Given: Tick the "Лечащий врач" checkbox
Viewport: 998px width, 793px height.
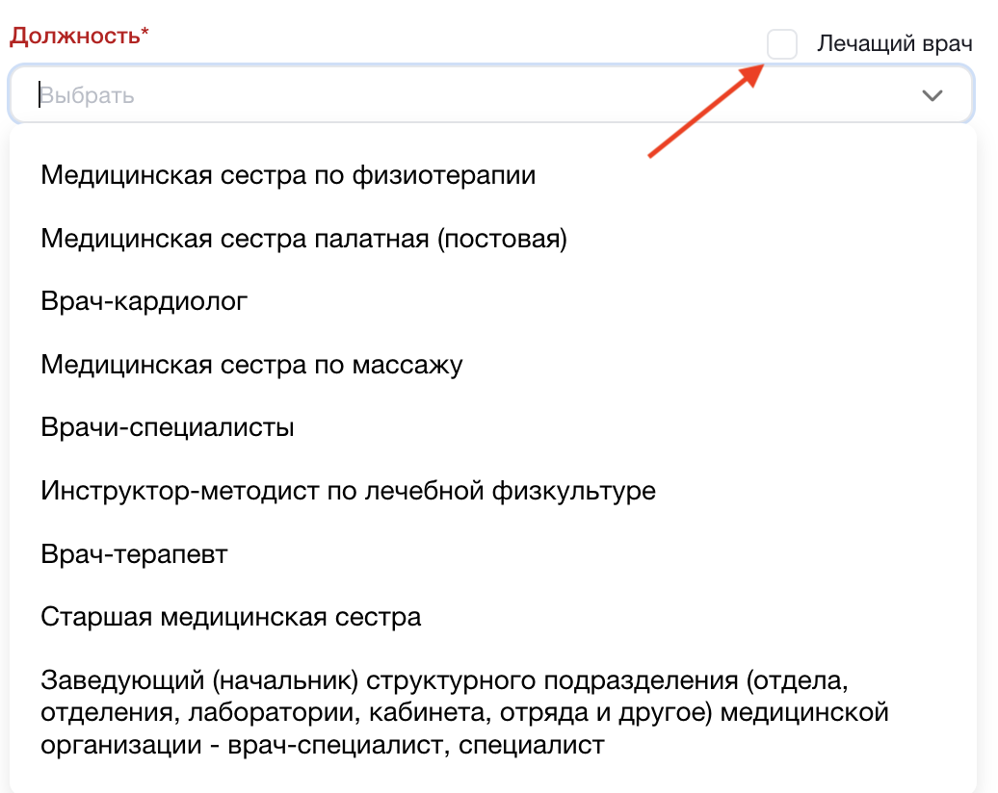Looking at the screenshot, I should click(x=781, y=44).
